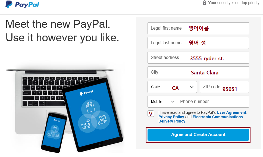Click the smartphone showing PayPal app
The width and height of the screenshot is (263, 157).
[x=54, y=132]
